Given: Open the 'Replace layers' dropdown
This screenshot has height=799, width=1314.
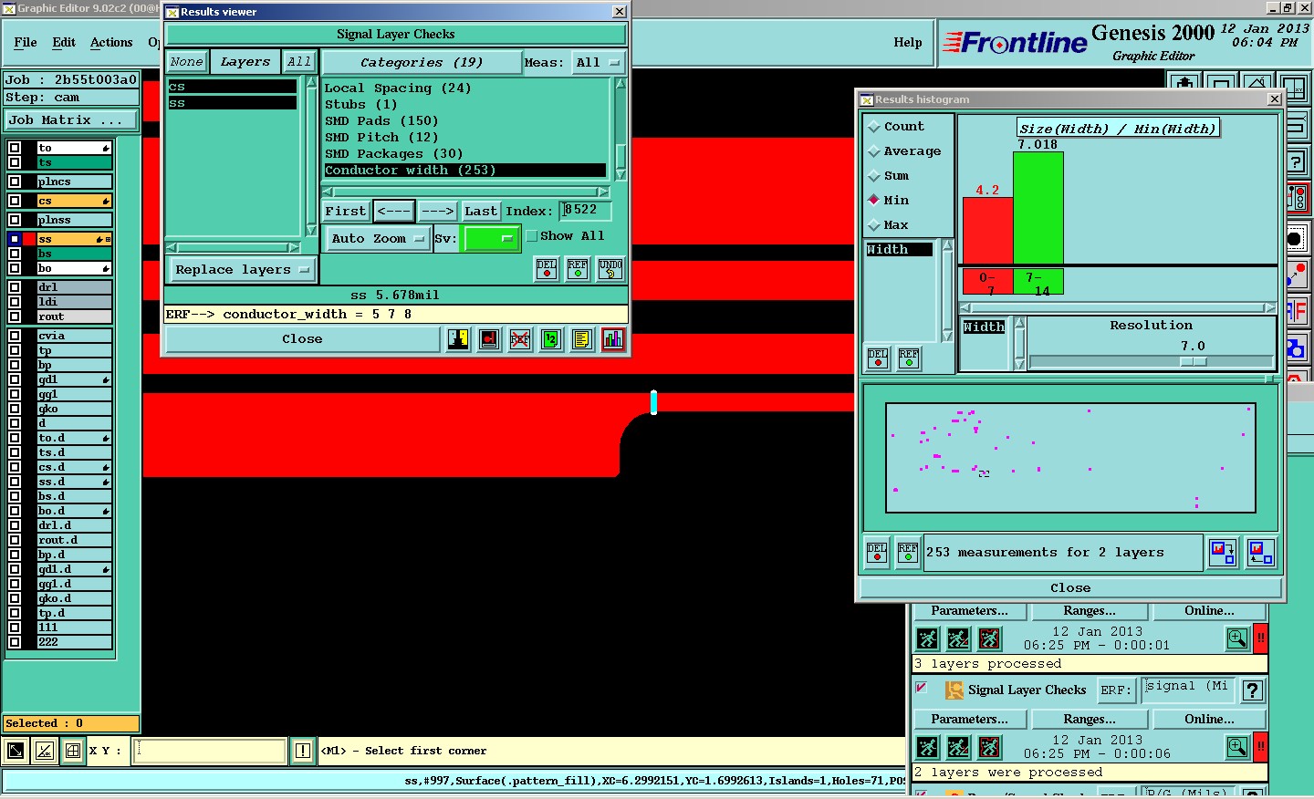Looking at the screenshot, I should (242, 270).
